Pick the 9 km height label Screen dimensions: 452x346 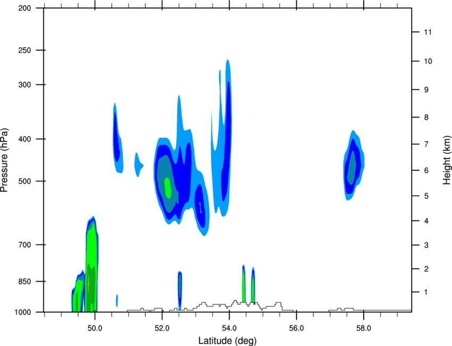pyautogui.click(x=426, y=90)
